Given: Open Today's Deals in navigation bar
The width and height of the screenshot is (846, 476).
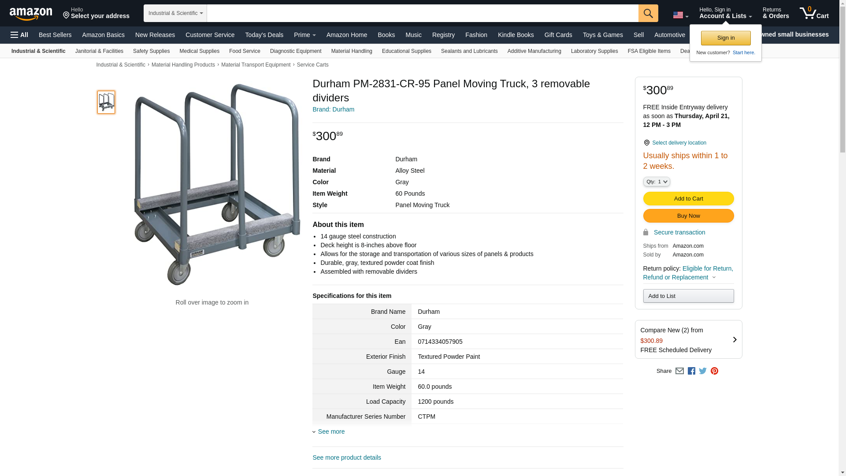Looking at the screenshot, I should pos(264,35).
